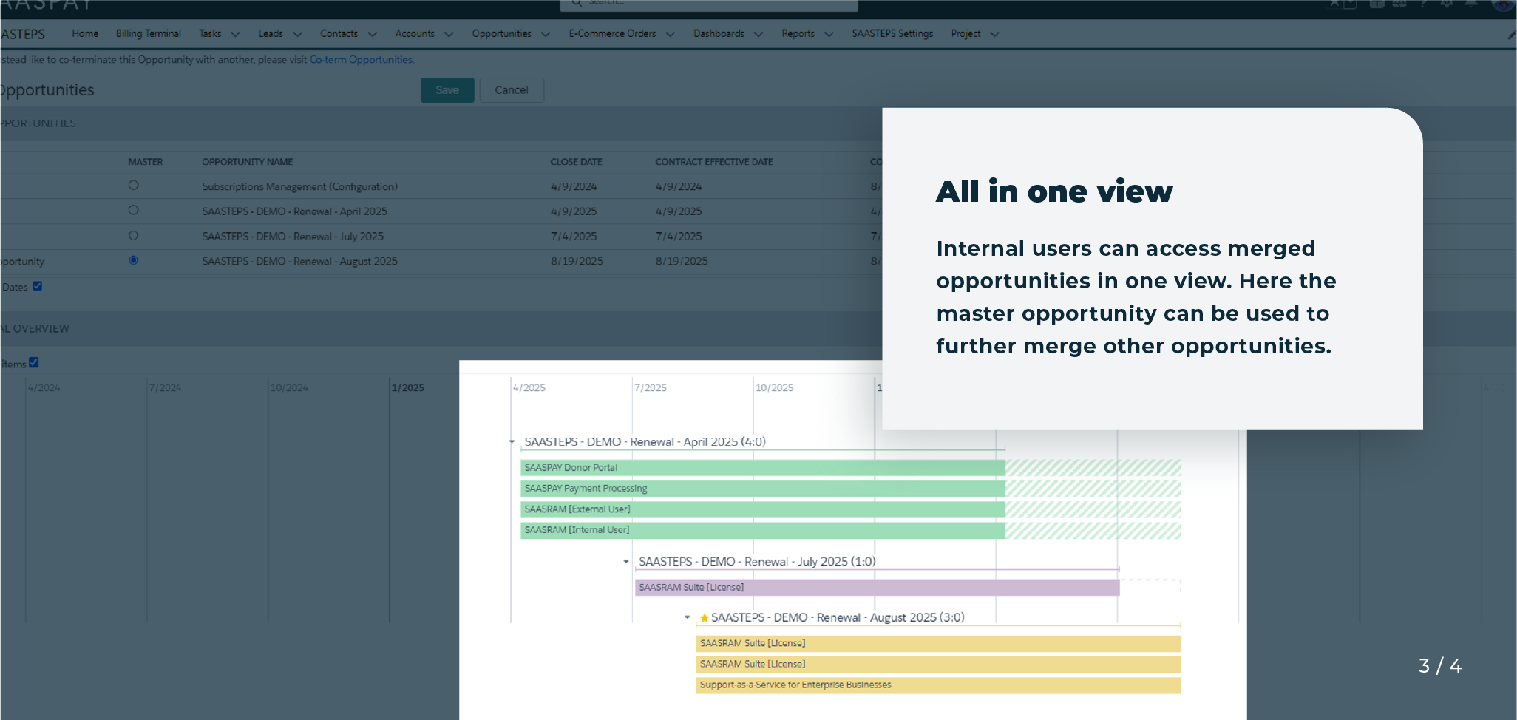Collapse the Renewal - April 2025 (4:0) group
The width and height of the screenshot is (1517, 720).
pyautogui.click(x=512, y=442)
